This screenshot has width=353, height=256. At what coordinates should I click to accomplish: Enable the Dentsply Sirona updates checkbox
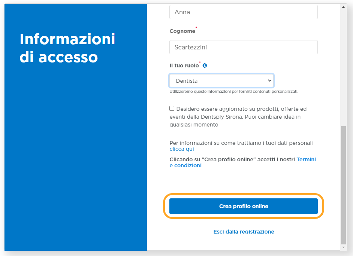click(x=172, y=109)
